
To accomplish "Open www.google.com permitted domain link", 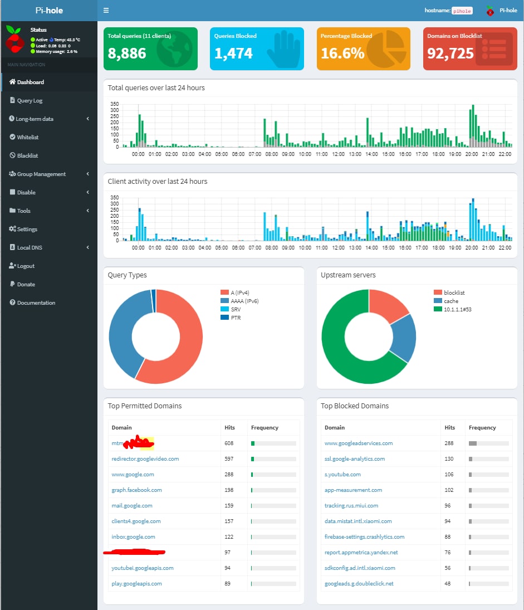I will (133, 474).
